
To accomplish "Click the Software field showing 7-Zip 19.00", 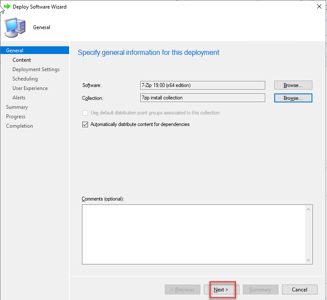I will click(x=202, y=85).
